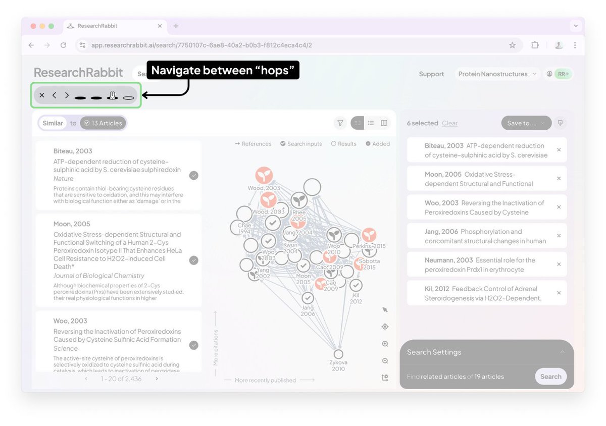Viewport: 606px width, 426px height.
Task: Open the Moon, 2005 article card
Action: coord(119,260)
